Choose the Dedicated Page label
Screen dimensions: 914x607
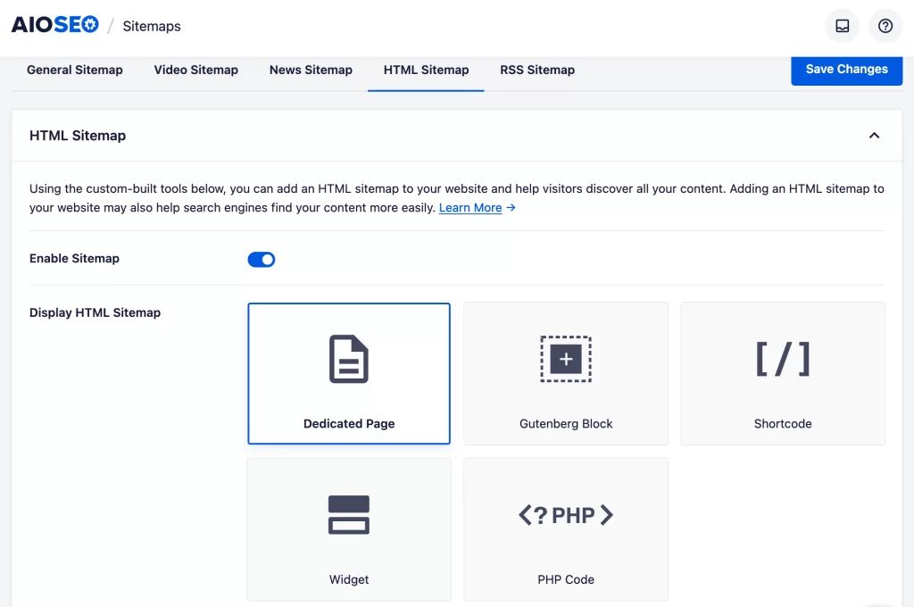point(349,424)
